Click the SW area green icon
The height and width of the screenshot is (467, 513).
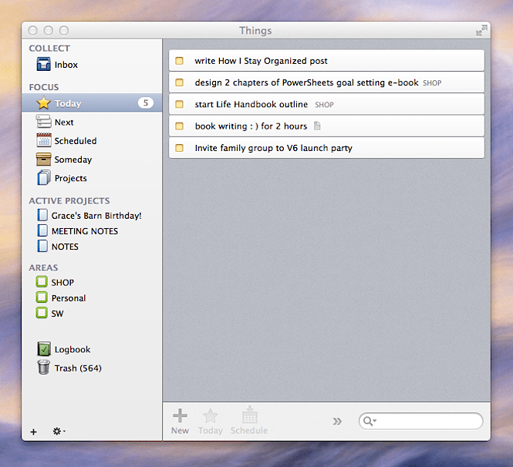pos(42,313)
